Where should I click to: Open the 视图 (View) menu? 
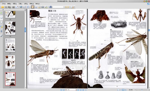point(15,4)
